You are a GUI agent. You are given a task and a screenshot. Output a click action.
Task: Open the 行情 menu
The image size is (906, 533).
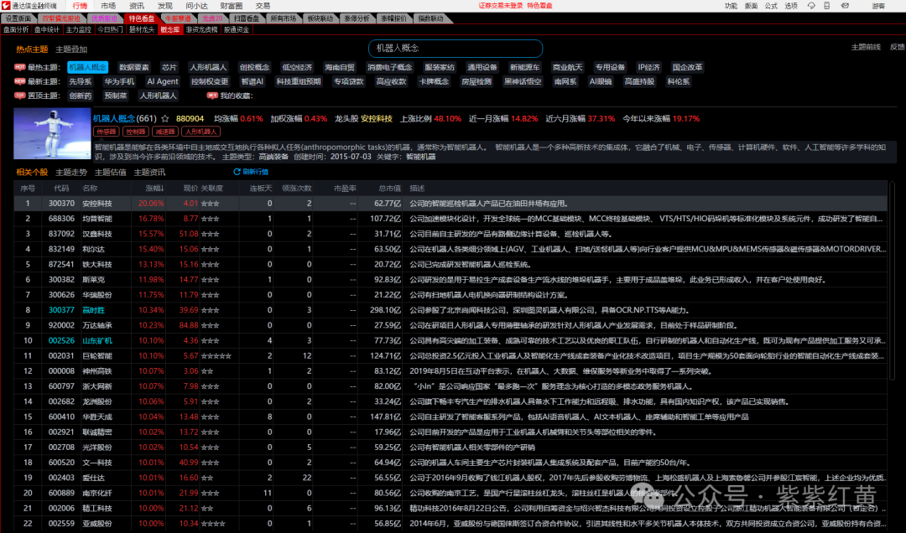click(80, 6)
